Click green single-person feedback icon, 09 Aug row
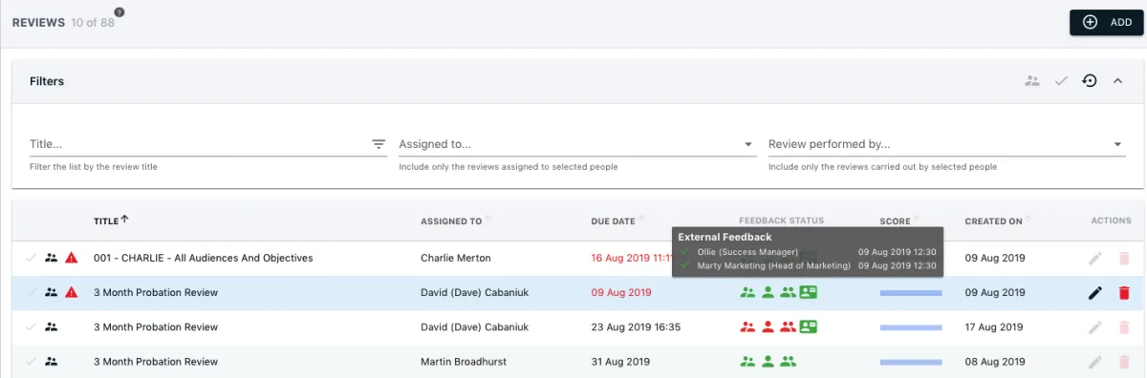Image resolution: width=1147 pixels, height=378 pixels. coord(768,292)
